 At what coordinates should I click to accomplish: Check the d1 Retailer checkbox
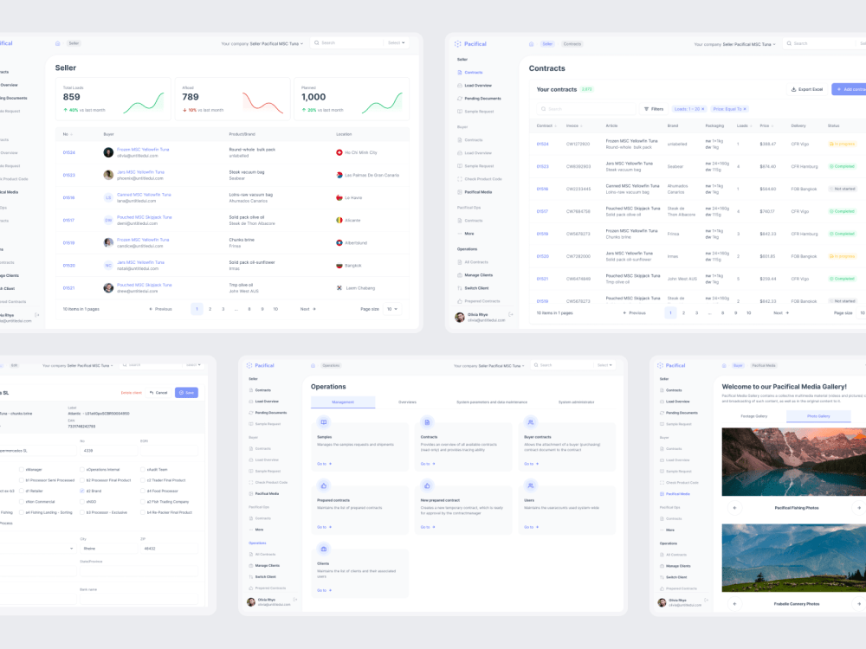(22, 491)
